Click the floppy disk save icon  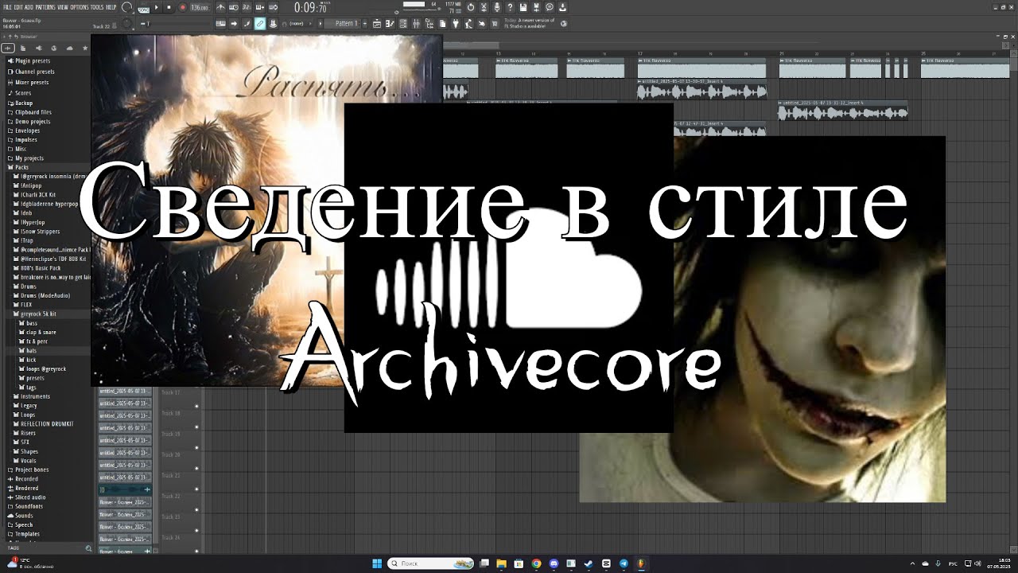tap(523, 7)
